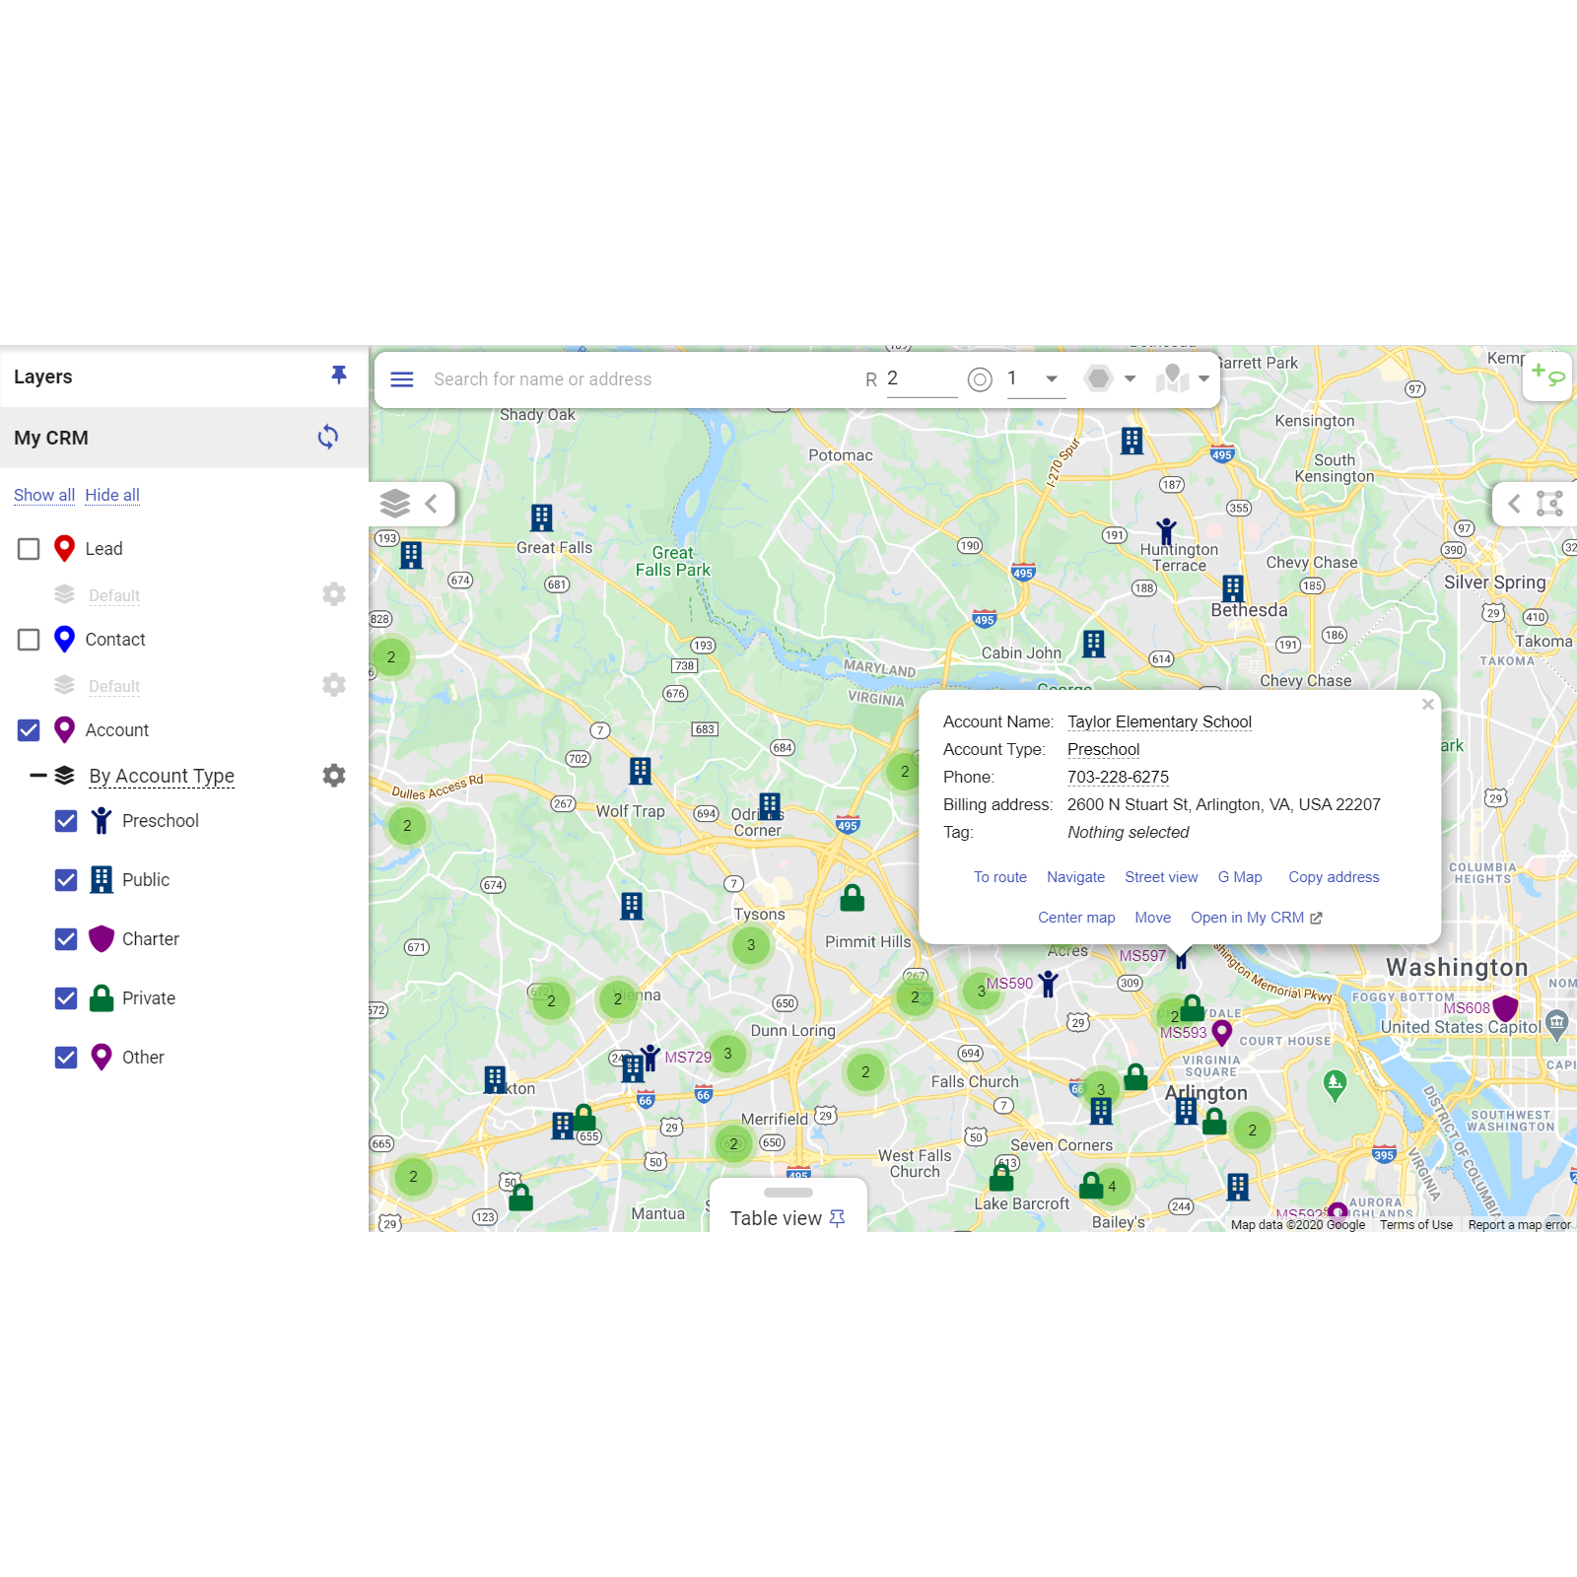
Task: Enable the Lead layer checkbox
Action: click(29, 549)
